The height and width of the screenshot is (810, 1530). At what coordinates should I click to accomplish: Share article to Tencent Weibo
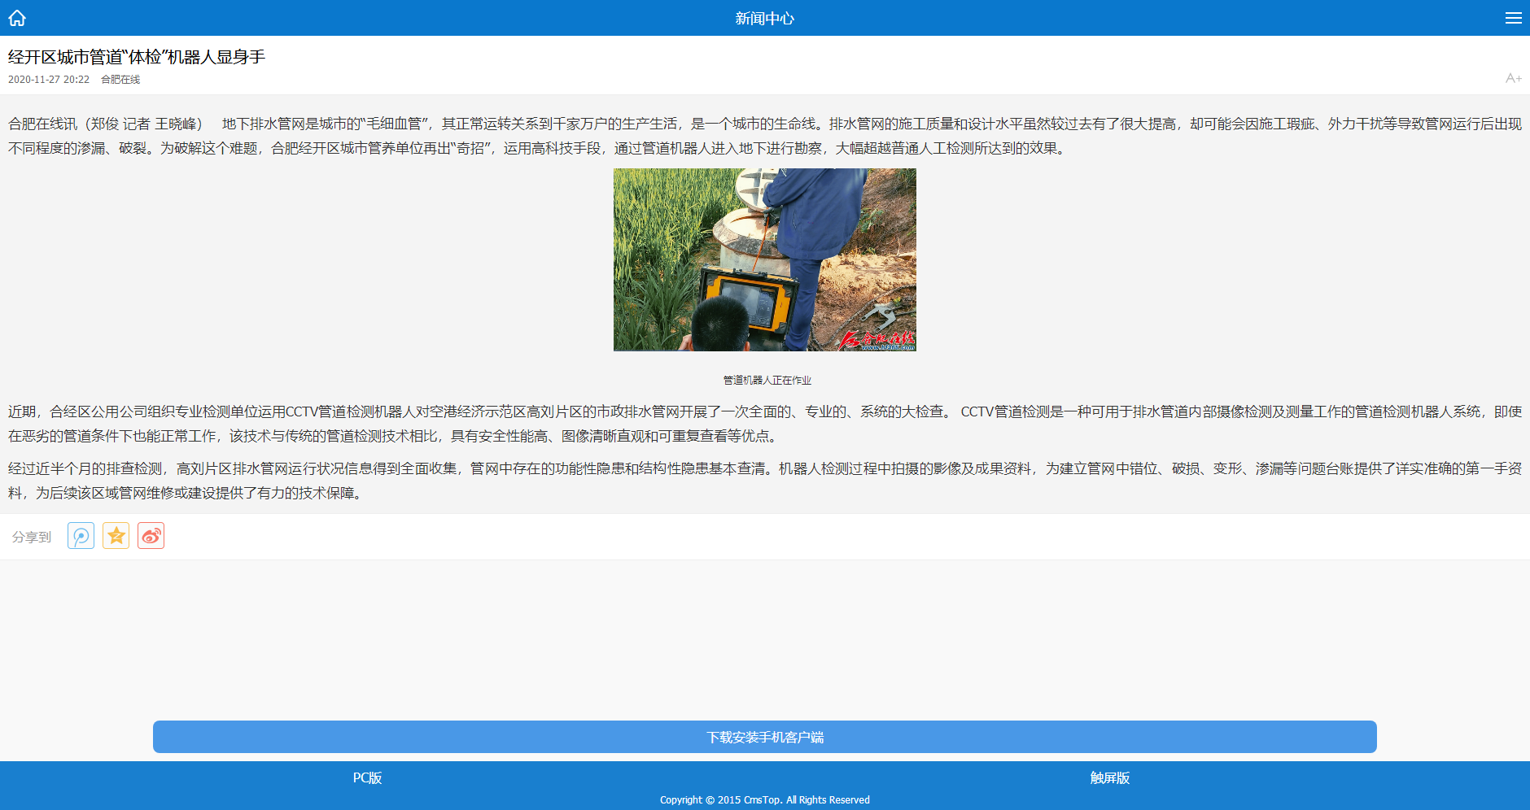tap(81, 536)
